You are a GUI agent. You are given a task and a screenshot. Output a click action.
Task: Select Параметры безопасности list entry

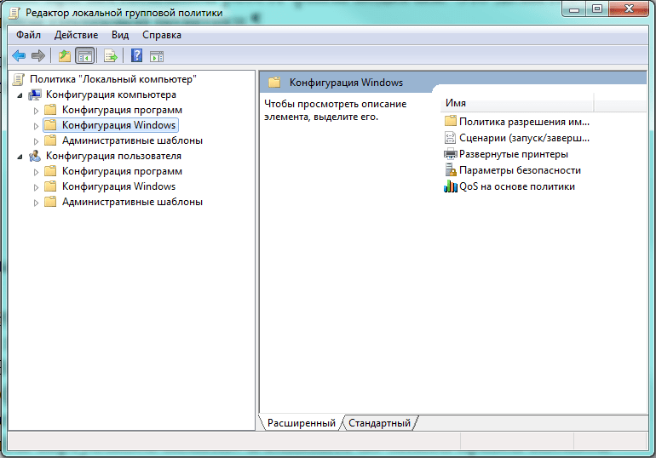pos(520,170)
